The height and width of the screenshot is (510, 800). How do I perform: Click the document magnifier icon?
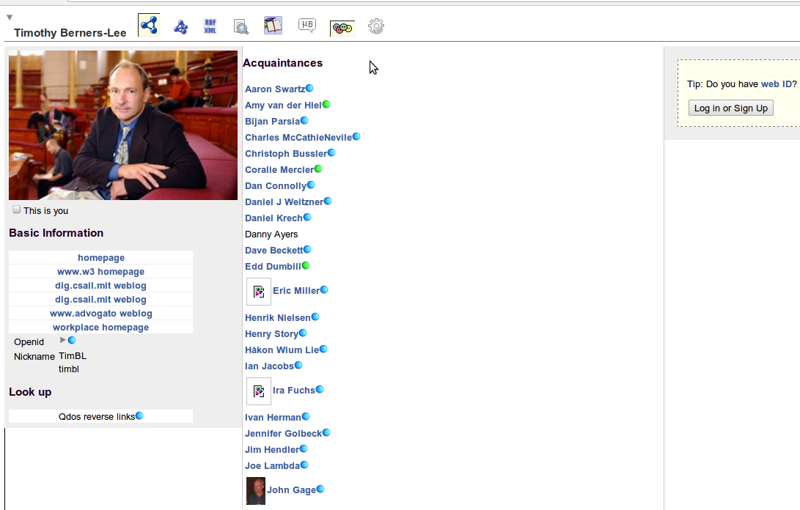[x=241, y=27]
